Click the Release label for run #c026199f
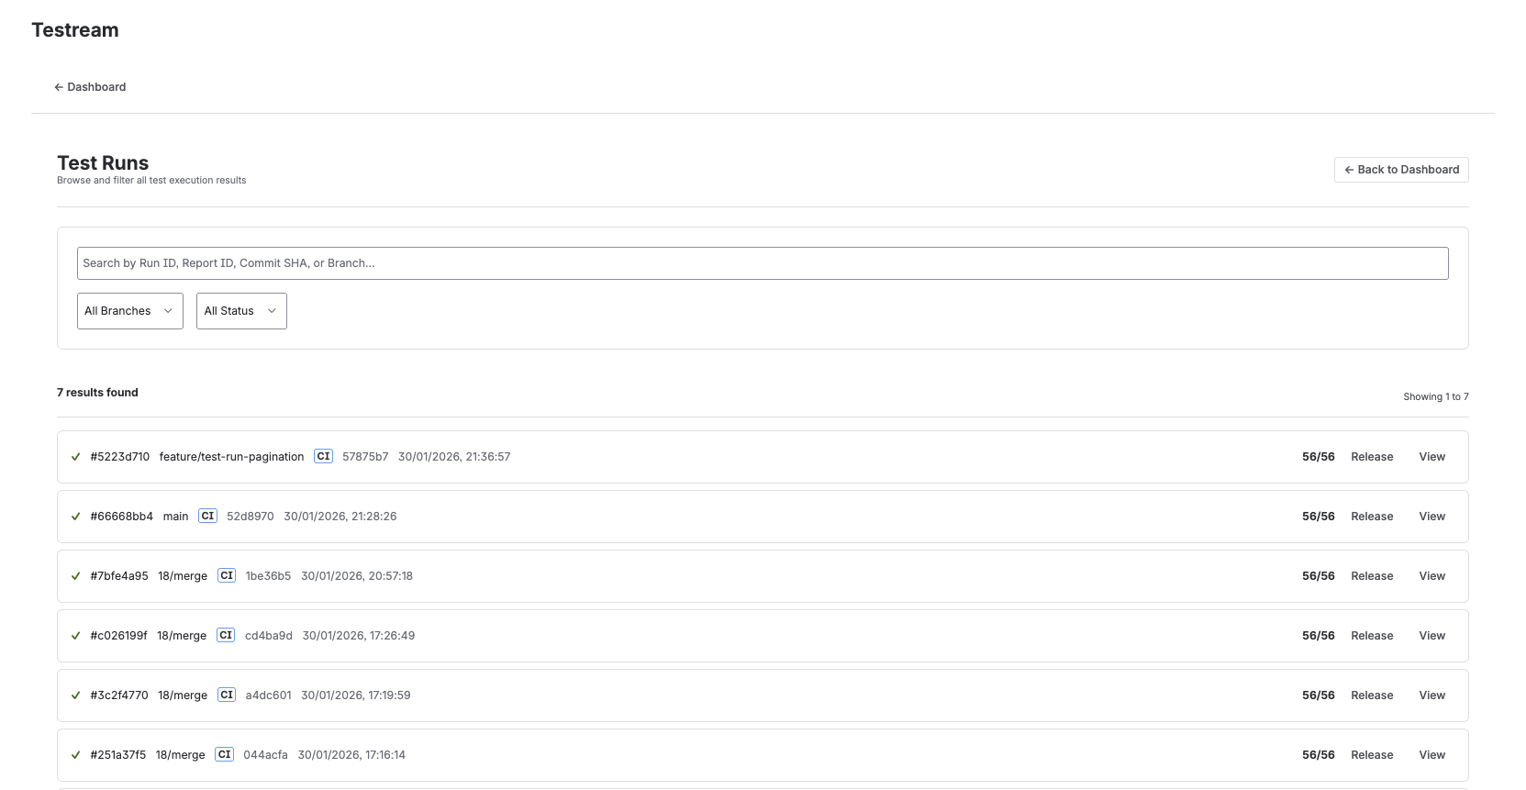This screenshot has width=1526, height=790. point(1372,636)
